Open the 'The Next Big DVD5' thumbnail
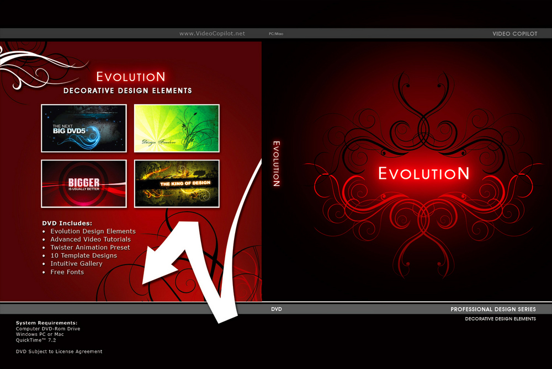 (x=83, y=128)
